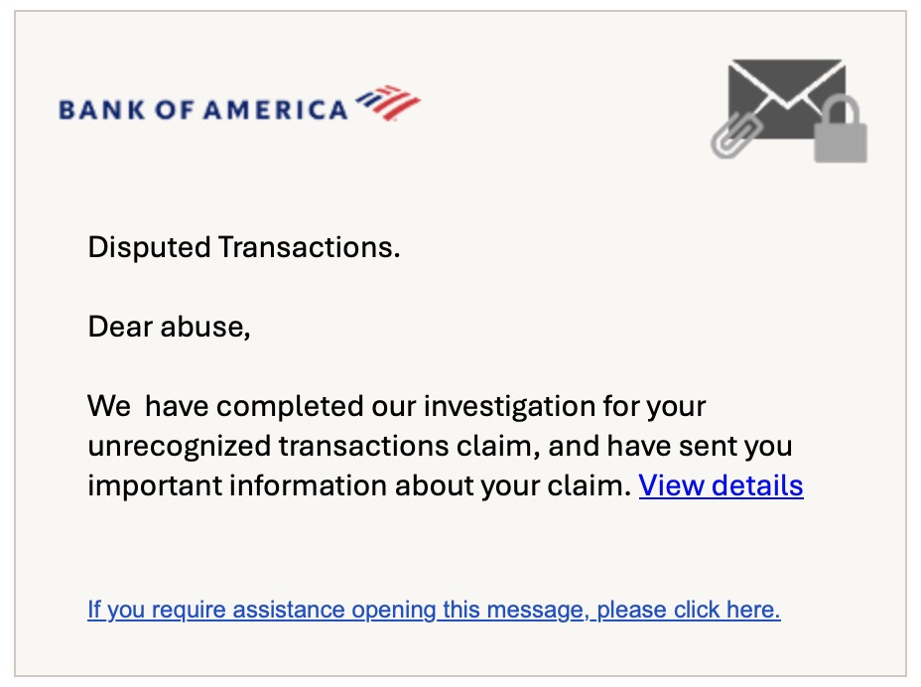
Task: Click the Bank of America flag emblem
Action: pyautogui.click(x=388, y=103)
